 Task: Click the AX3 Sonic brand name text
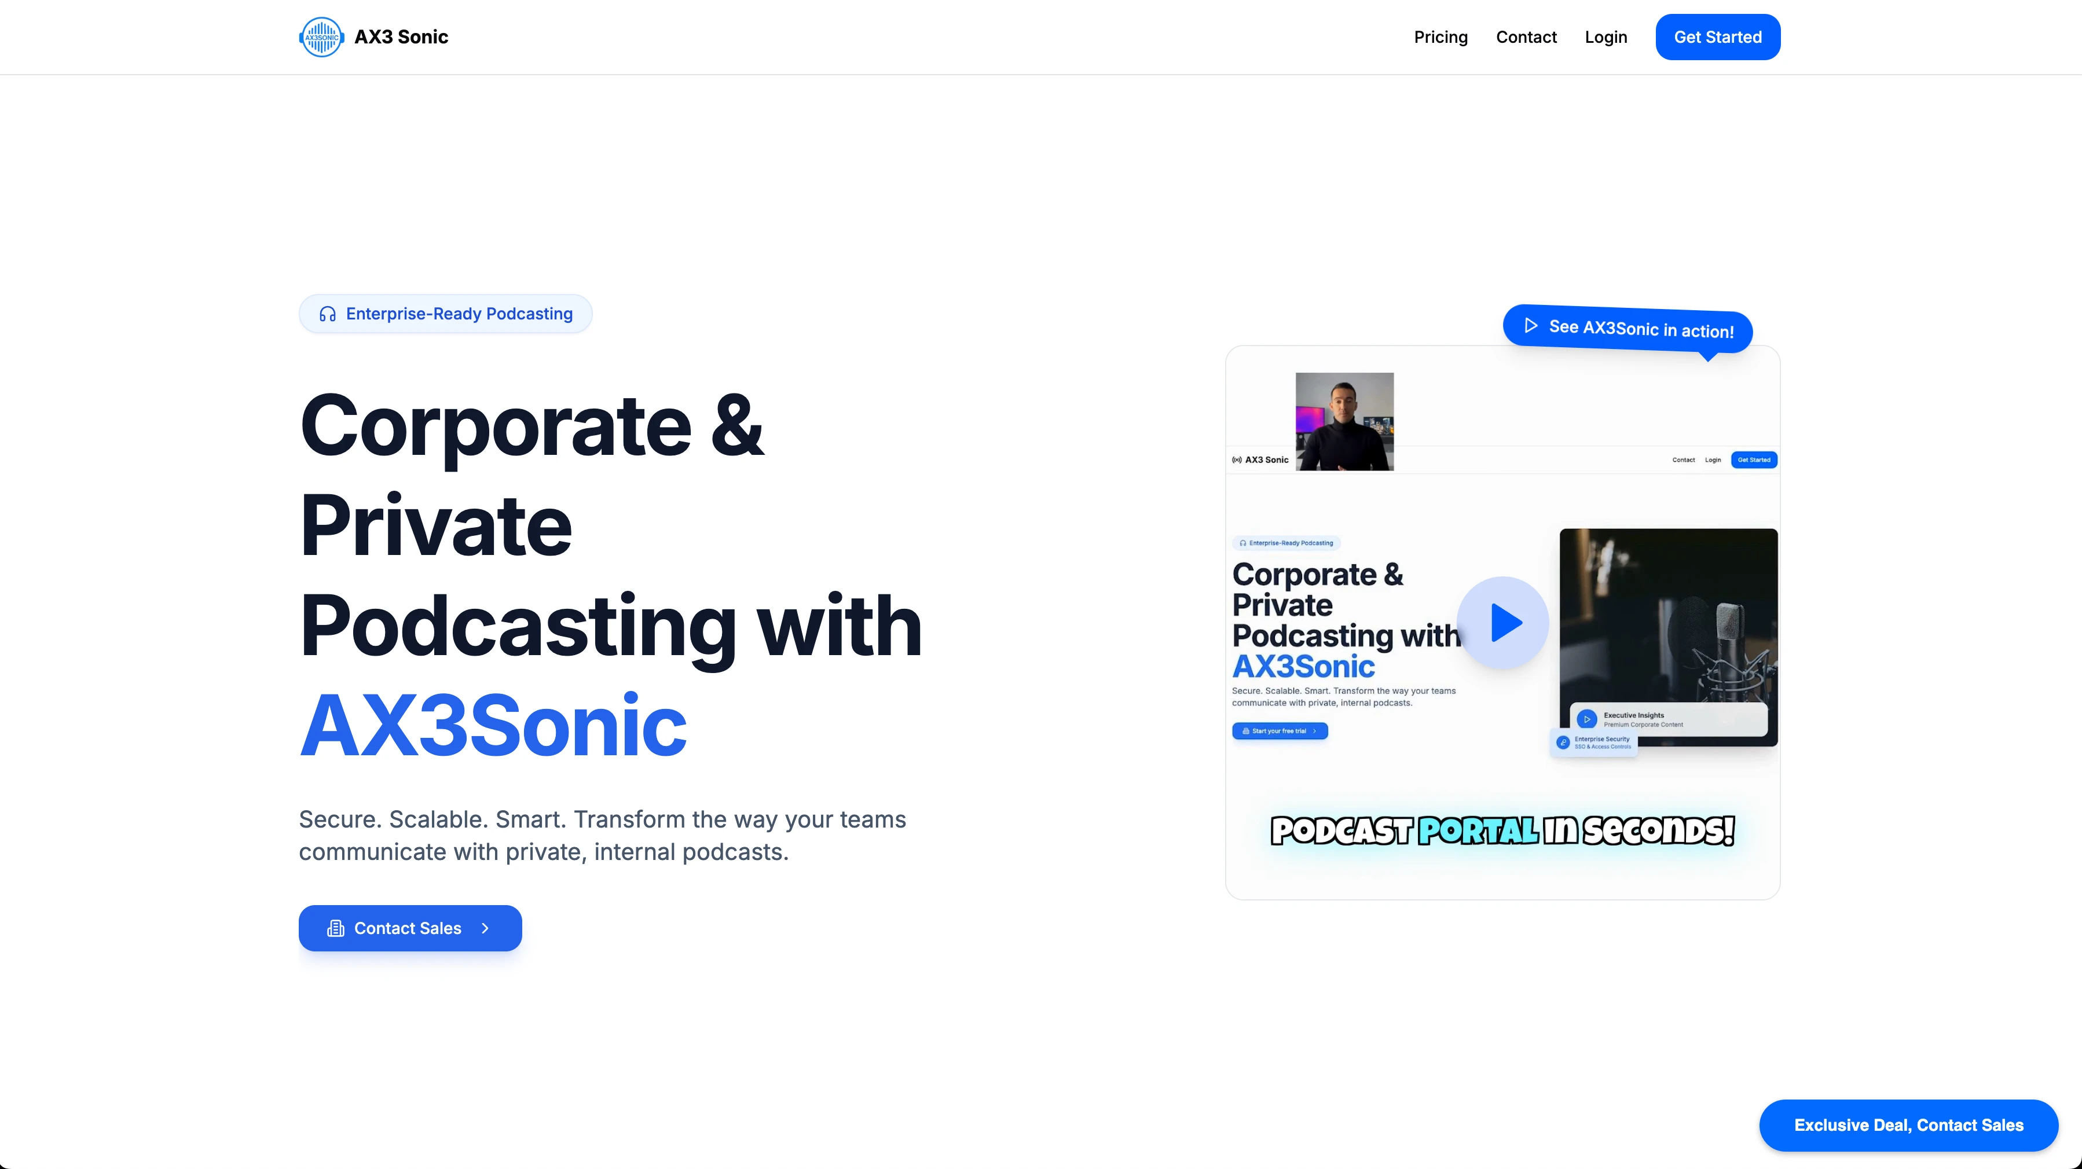pos(401,37)
